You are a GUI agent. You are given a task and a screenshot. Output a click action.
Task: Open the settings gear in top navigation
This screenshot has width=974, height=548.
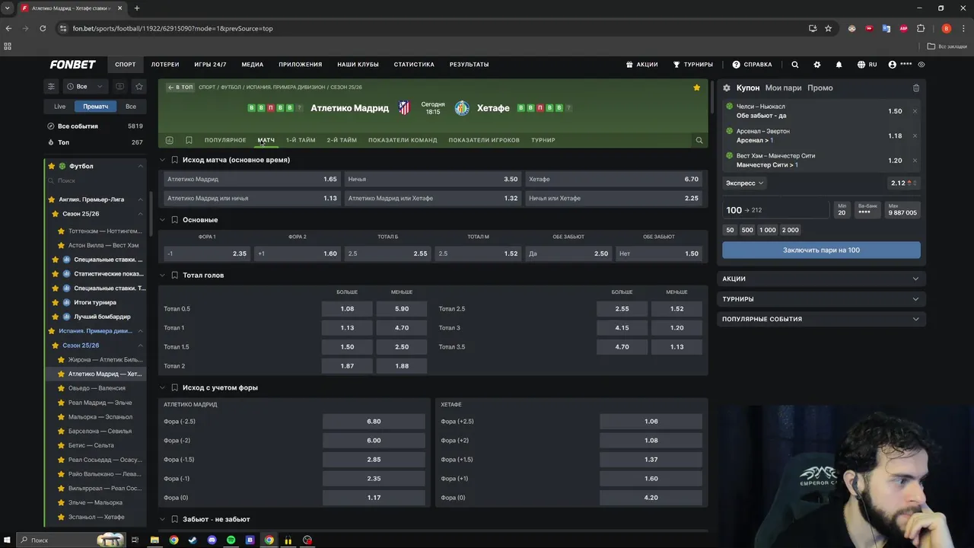tap(817, 65)
